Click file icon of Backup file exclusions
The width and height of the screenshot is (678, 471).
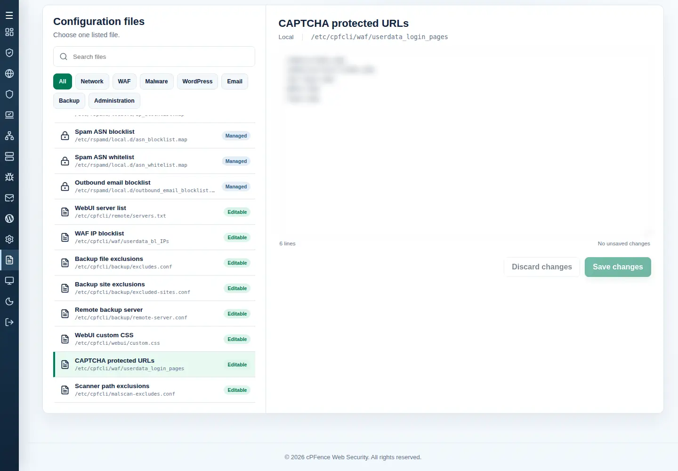65,263
